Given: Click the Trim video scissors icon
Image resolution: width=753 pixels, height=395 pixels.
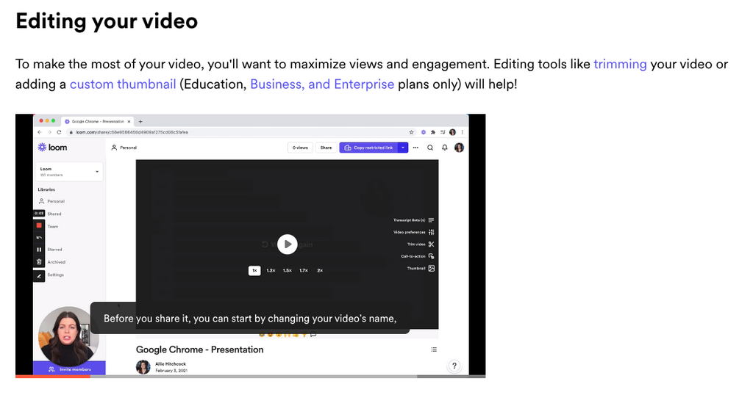Looking at the screenshot, I should point(432,244).
